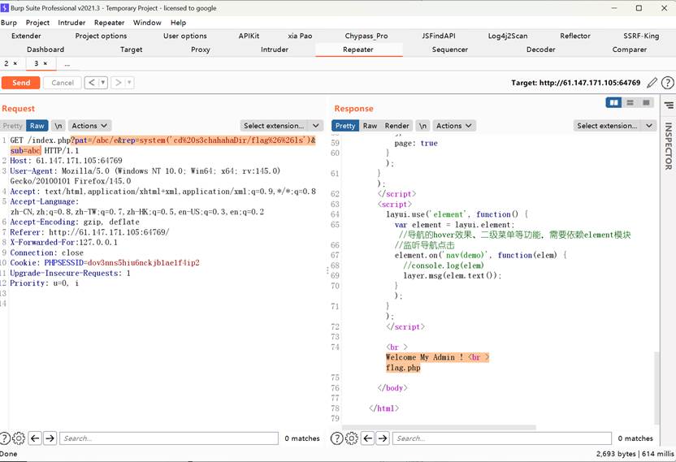
Task: Open the Window menu
Action: pyautogui.click(x=147, y=23)
